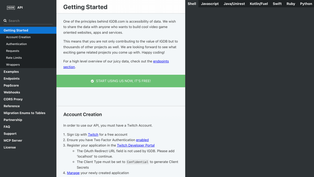Open the MCP Server section

(x=28, y=141)
